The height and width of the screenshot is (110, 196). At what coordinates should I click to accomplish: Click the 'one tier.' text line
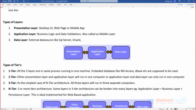[13, 10]
